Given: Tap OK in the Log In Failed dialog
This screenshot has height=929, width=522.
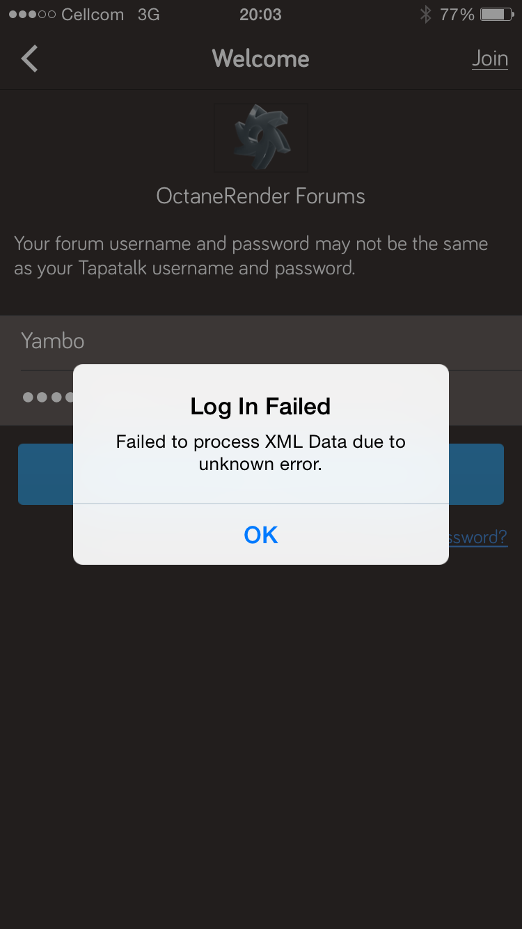Looking at the screenshot, I should pos(261,534).
